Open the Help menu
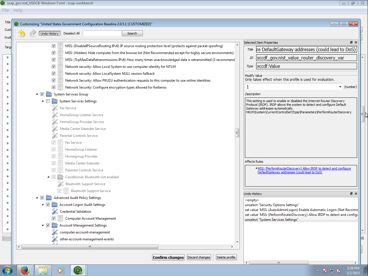Image resolution: width=368 pixels, height=276 pixels. [18, 10]
